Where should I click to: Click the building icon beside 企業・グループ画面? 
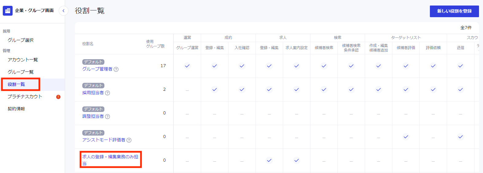pos(8,11)
